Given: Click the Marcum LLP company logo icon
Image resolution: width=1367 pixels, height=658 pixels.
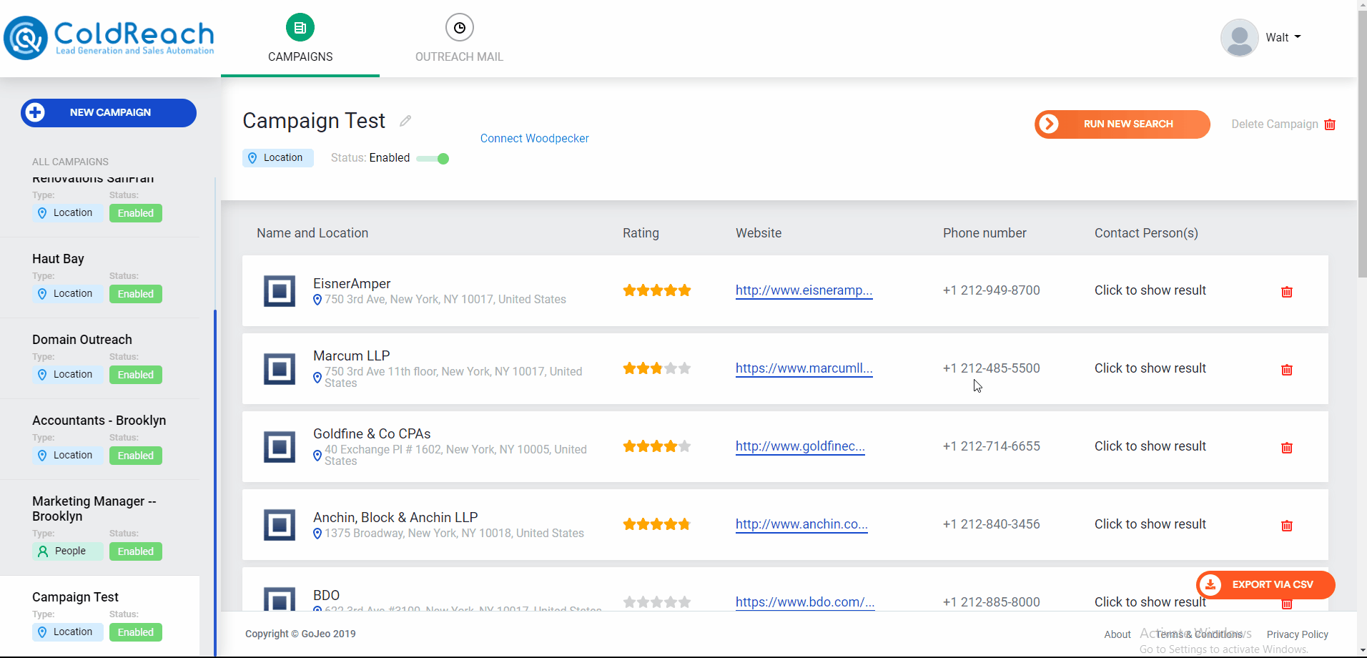Looking at the screenshot, I should [280, 369].
